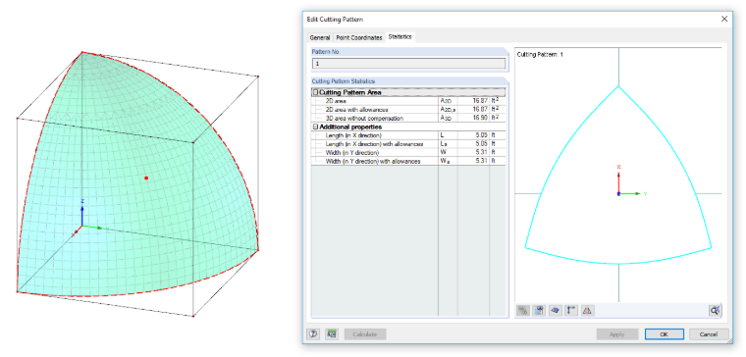Select the Statistics tab
Image resolution: width=746 pixels, height=357 pixels.
click(x=400, y=36)
